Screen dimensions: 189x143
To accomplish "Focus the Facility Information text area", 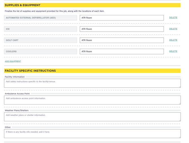I will (x=92, y=83).
